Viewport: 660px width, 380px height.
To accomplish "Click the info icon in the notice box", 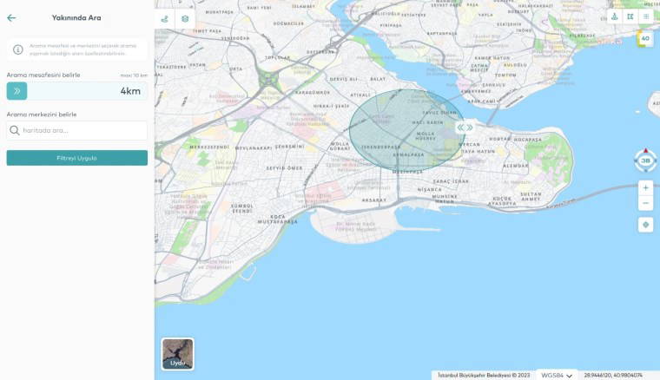I will (x=18, y=49).
